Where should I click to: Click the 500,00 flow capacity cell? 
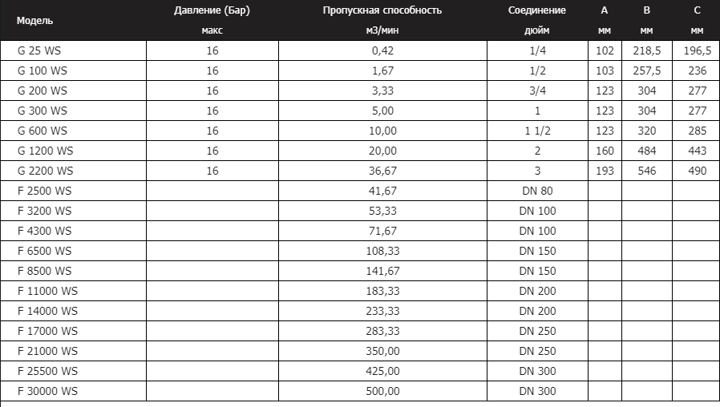point(382,391)
